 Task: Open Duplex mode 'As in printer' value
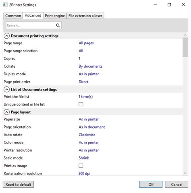(89, 74)
